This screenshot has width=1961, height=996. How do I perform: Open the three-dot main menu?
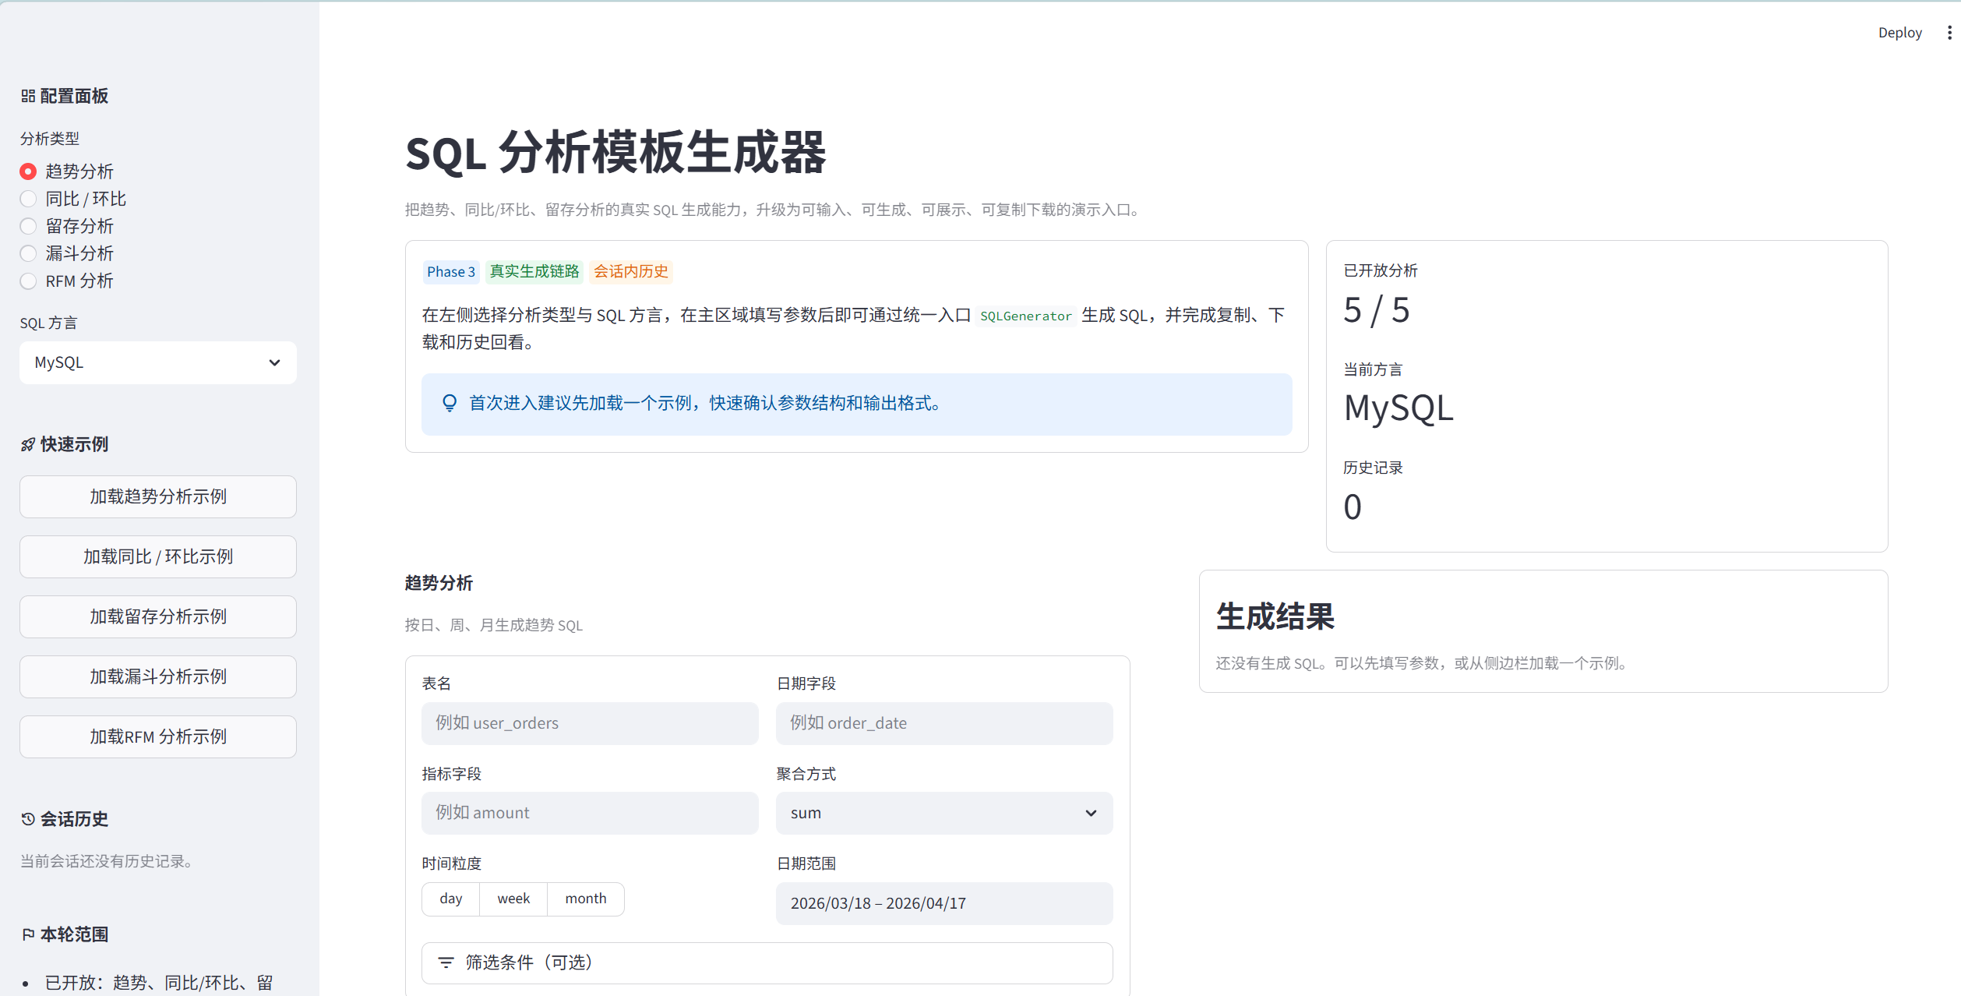click(1949, 33)
